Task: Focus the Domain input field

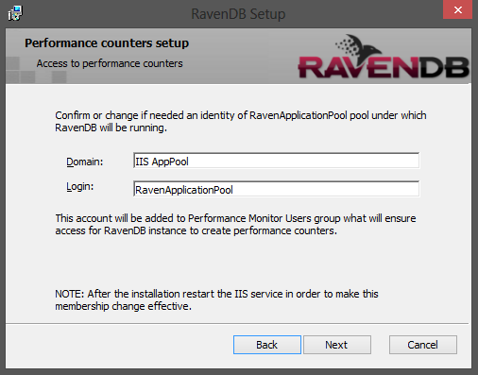Action: coord(276,161)
